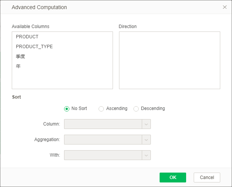Click the Sort section heading
This screenshot has height=187, width=232.
[x=16, y=97]
